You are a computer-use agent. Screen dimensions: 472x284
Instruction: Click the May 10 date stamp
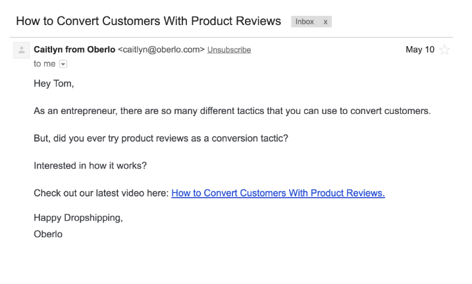pos(420,49)
